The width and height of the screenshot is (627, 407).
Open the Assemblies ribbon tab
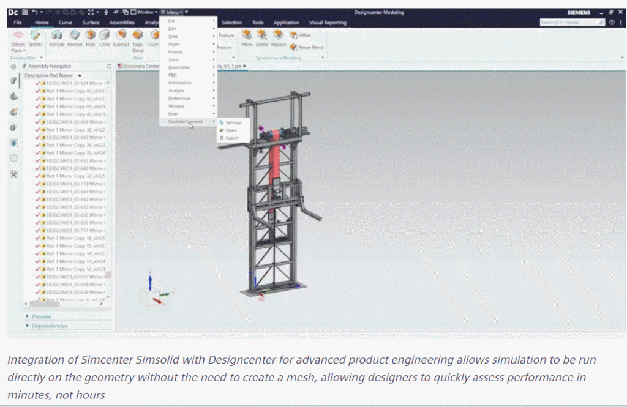(122, 23)
